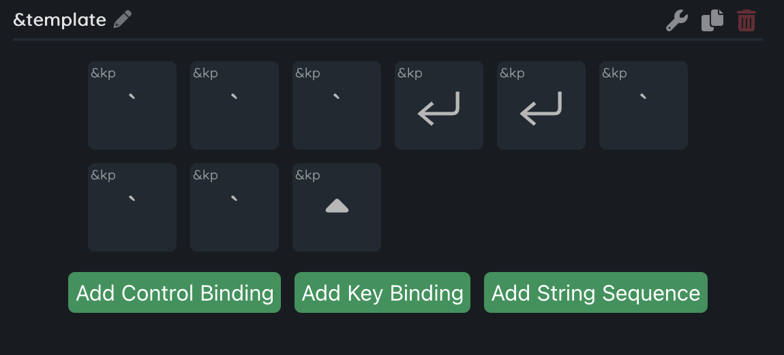The image size is (784, 355).
Task: Open macro settings using the wrench icon
Action: click(676, 20)
